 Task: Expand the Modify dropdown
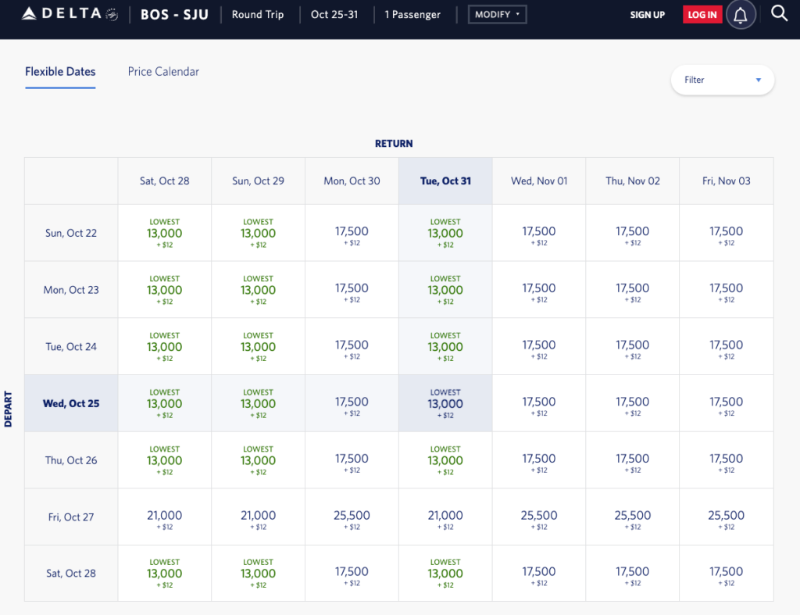coord(497,15)
